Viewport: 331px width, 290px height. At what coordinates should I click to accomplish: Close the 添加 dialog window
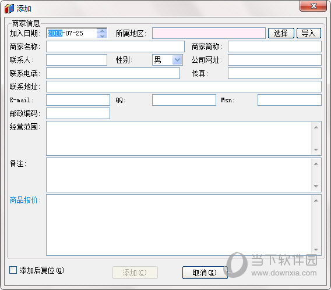point(314,6)
